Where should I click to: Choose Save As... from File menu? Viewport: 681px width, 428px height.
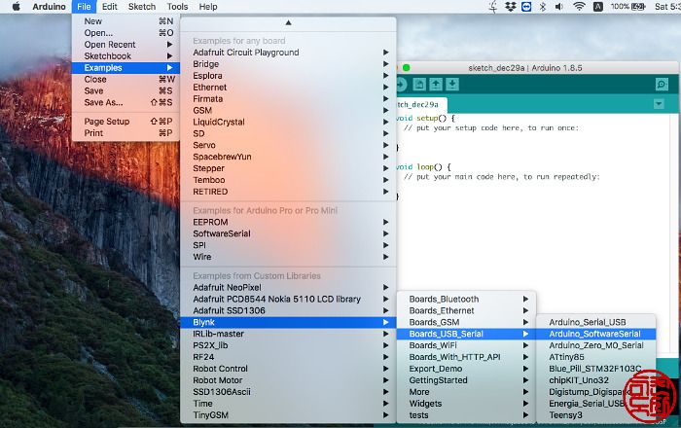tap(125, 102)
